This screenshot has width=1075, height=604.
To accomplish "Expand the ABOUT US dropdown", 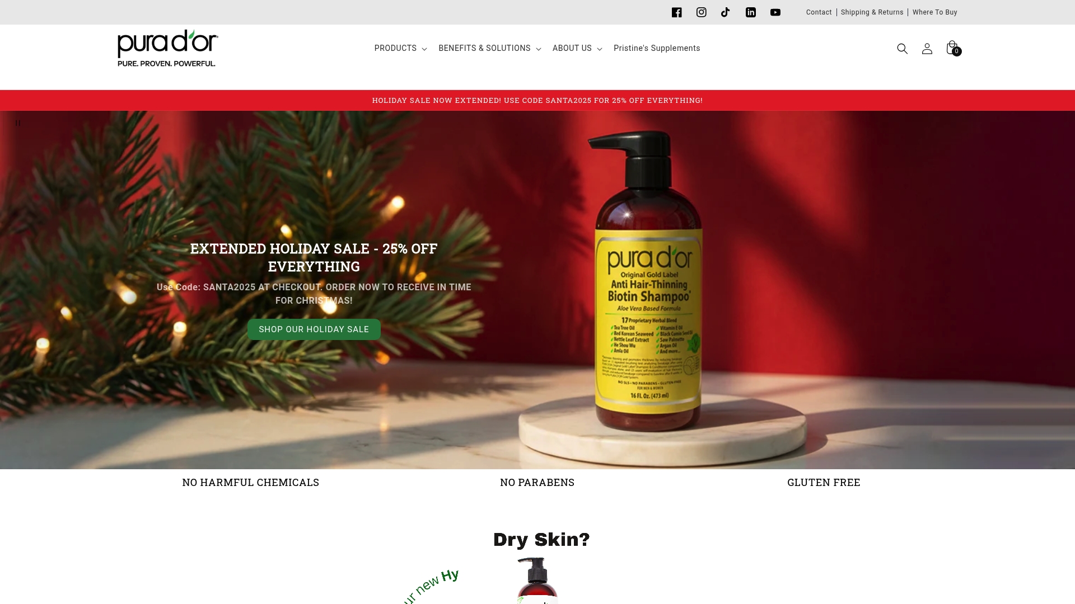I will (x=577, y=48).
